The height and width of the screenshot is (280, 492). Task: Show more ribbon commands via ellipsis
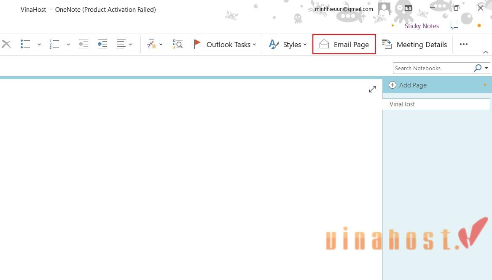click(463, 45)
